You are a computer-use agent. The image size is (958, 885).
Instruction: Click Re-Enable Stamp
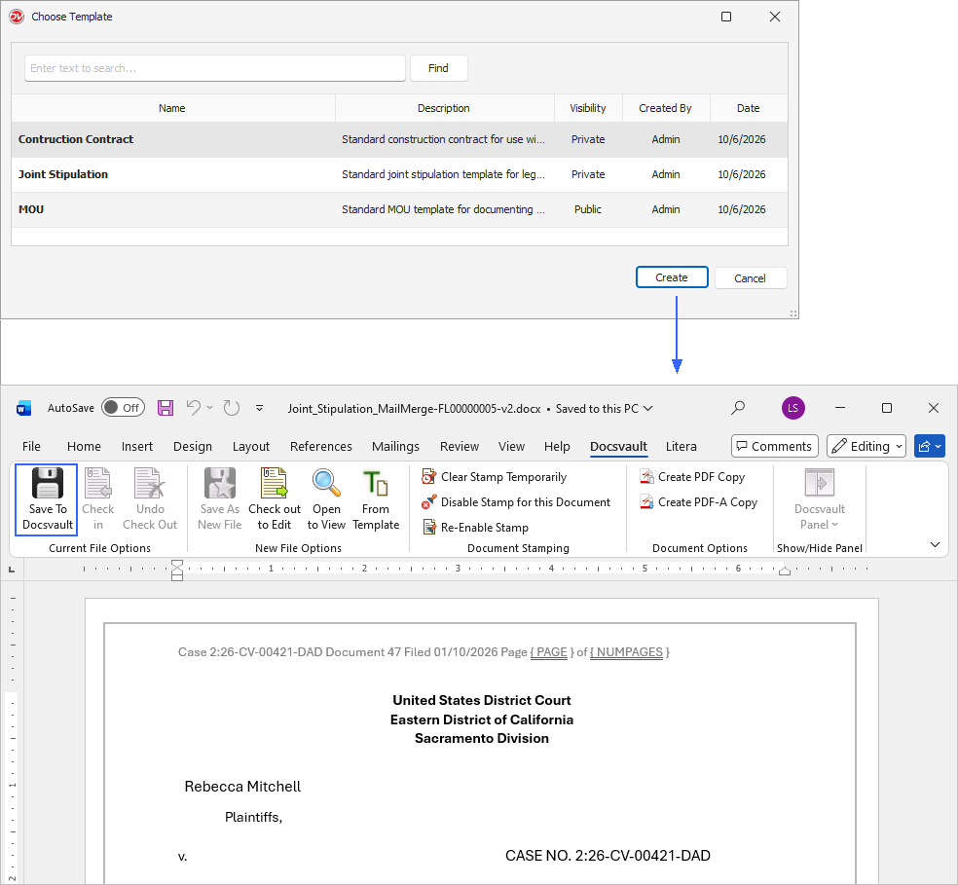click(x=475, y=528)
